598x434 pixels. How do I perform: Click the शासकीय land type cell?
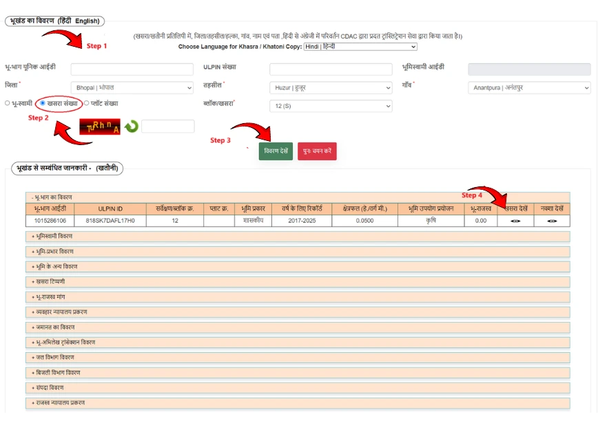[254, 221]
